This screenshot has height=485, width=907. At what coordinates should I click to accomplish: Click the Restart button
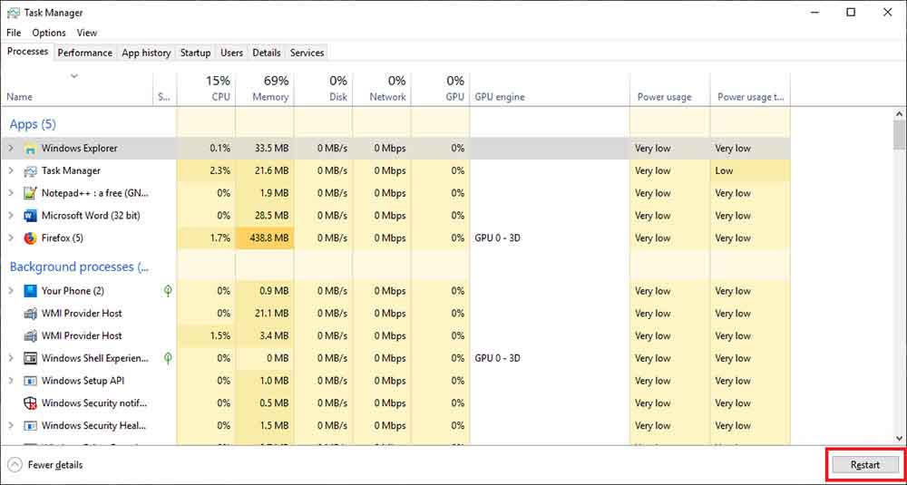click(x=865, y=465)
